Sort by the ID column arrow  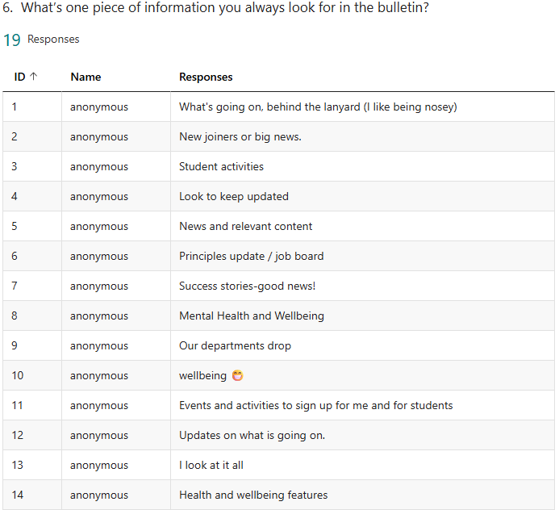coord(33,77)
